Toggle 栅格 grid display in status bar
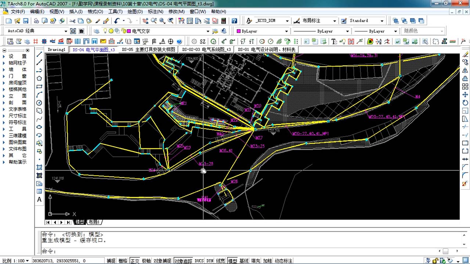This screenshot has height=264, width=470. point(123,261)
